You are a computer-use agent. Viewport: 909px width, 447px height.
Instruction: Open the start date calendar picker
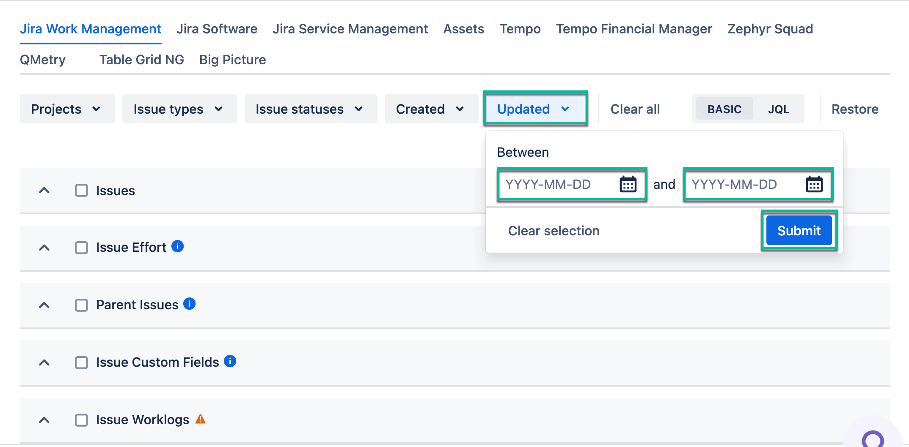click(628, 184)
